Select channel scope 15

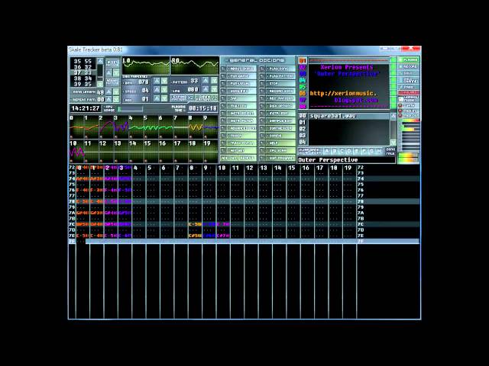151,152
